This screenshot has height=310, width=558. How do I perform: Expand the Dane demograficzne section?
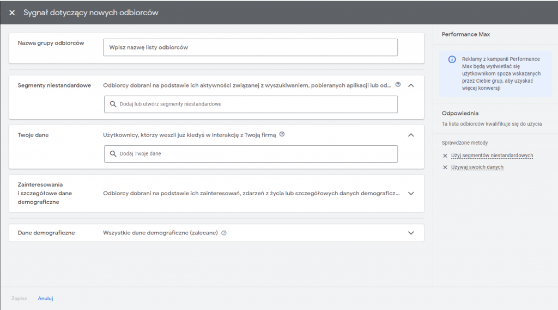(411, 233)
